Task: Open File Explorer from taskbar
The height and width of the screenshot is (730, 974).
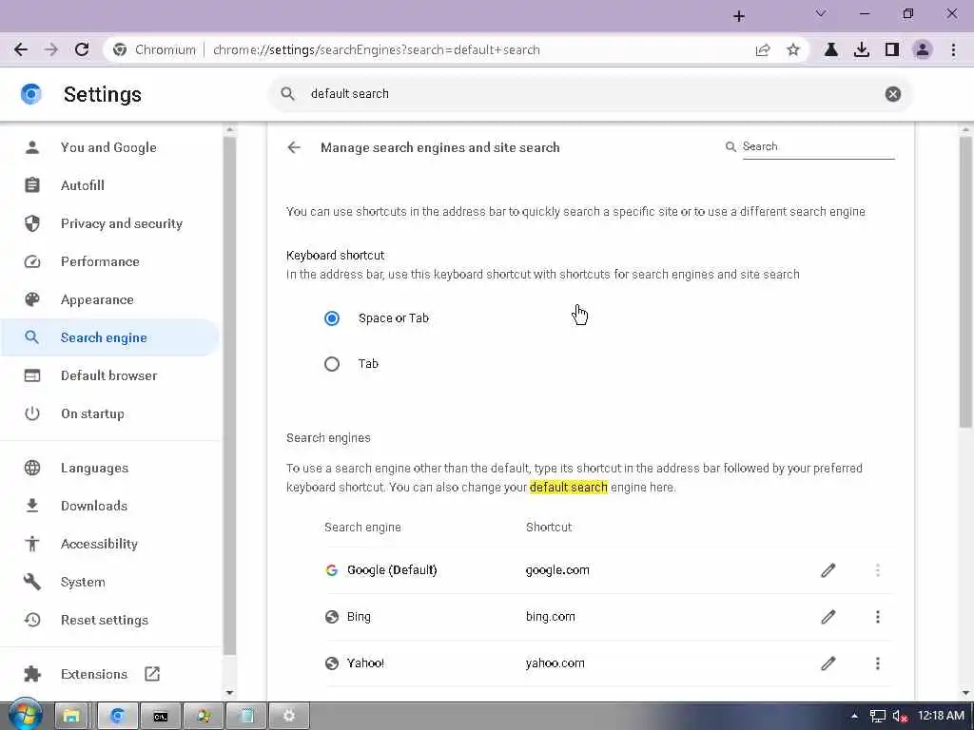Action: (x=70, y=716)
